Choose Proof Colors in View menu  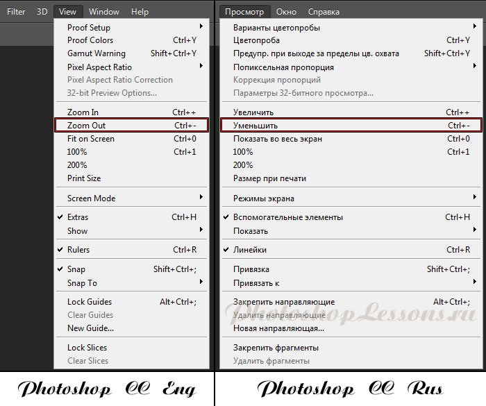pyautogui.click(x=131, y=40)
